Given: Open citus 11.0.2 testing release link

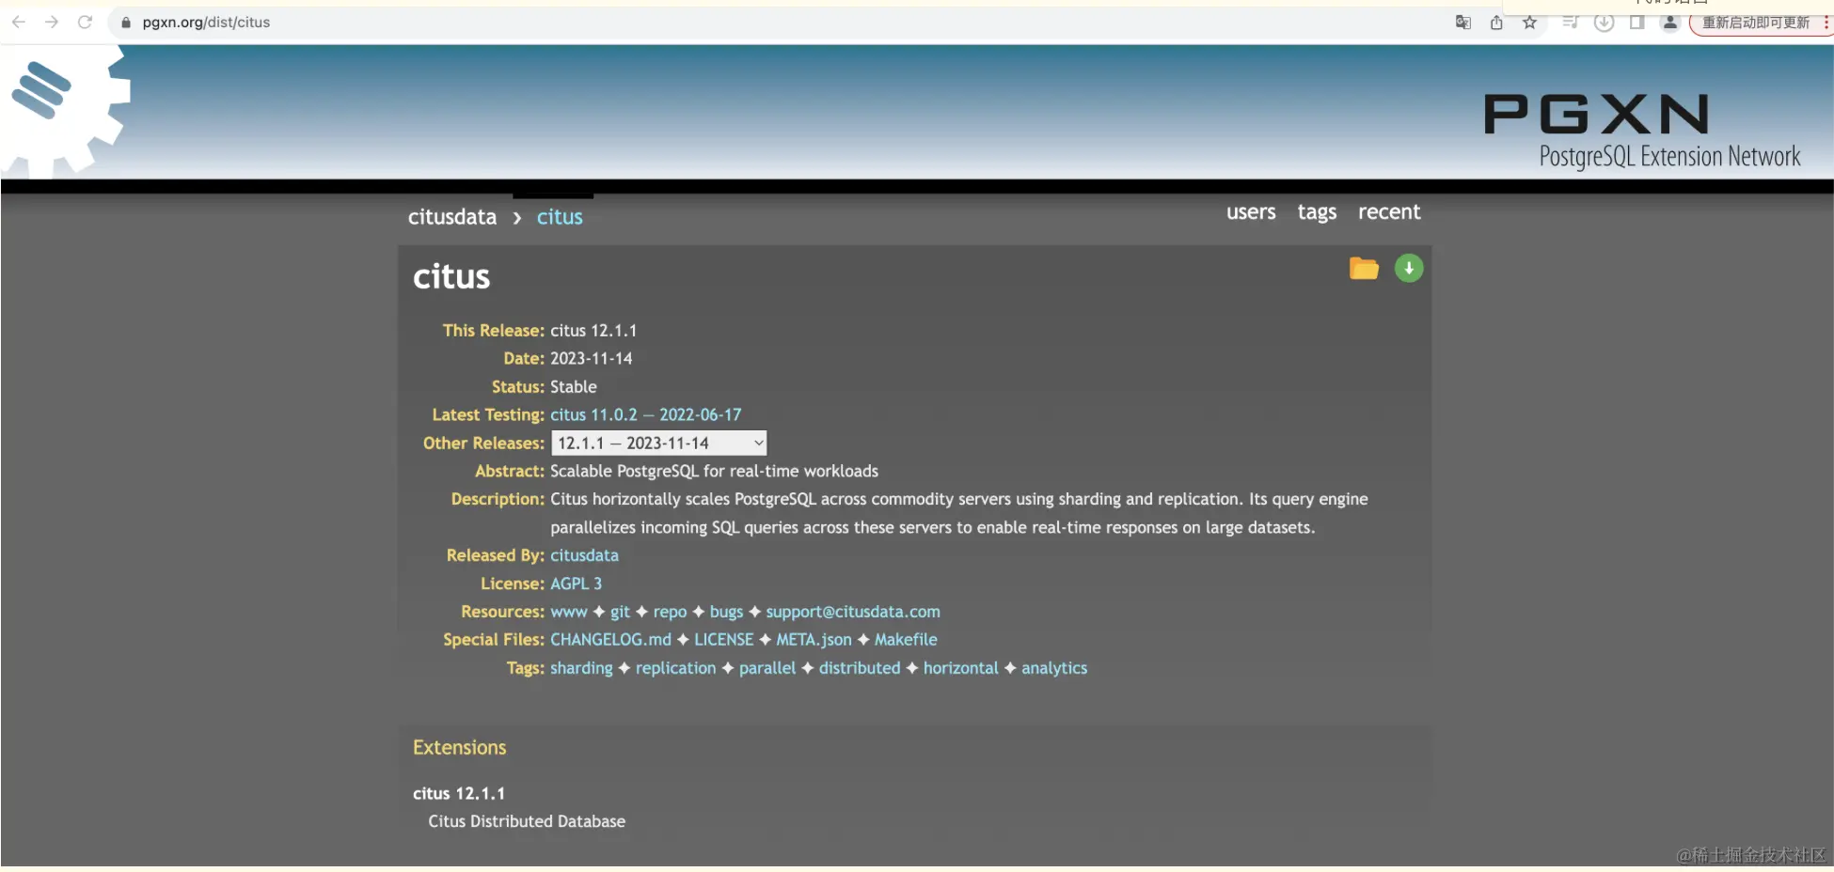Looking at the screenshot, I should point(645,414).
